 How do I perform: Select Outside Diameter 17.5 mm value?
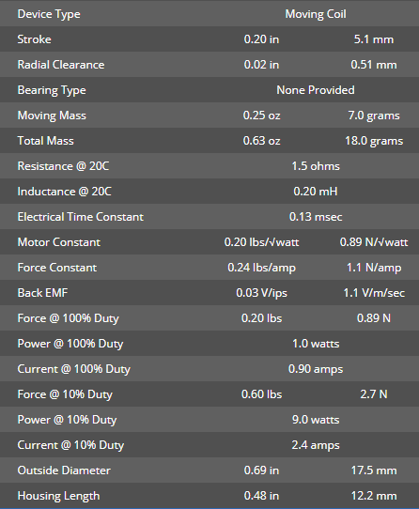[374, 470]
